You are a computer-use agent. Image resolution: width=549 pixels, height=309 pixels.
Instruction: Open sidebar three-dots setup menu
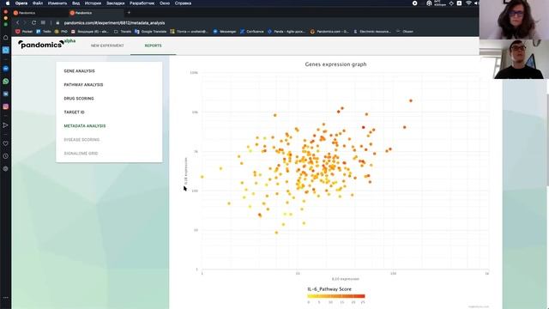[6, 298]
